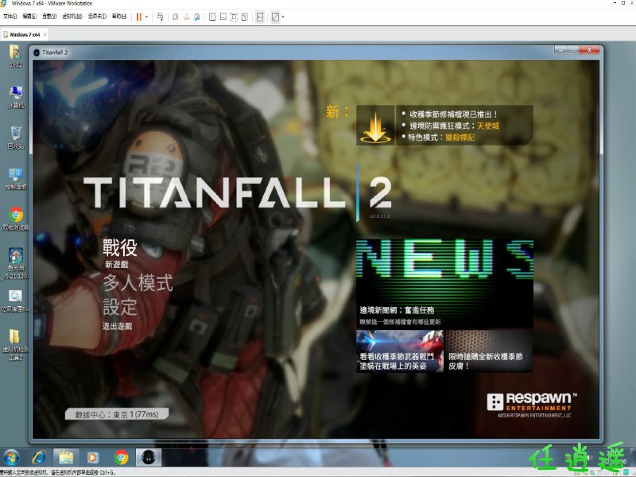Open the power options dropdown arrow beside pause
Image resolution: width=636 pixels, height=477 pixels.
[x=146, y=17]
